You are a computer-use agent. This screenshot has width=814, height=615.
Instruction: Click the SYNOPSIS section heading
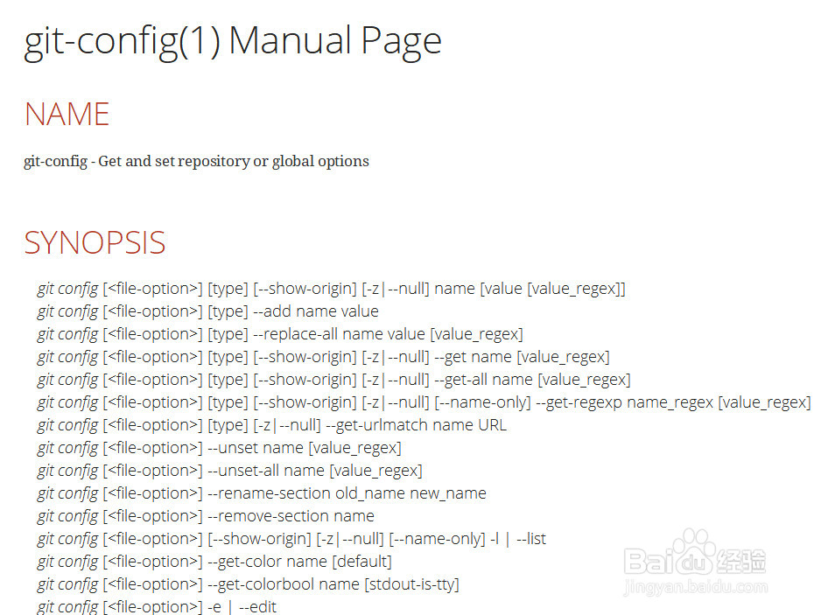pyautogui.click(x=95, y=243)
